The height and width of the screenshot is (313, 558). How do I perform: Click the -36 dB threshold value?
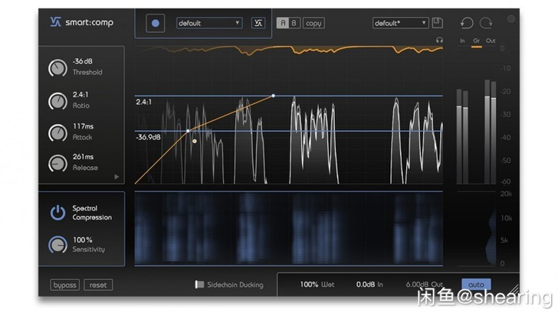coord(83,61)
